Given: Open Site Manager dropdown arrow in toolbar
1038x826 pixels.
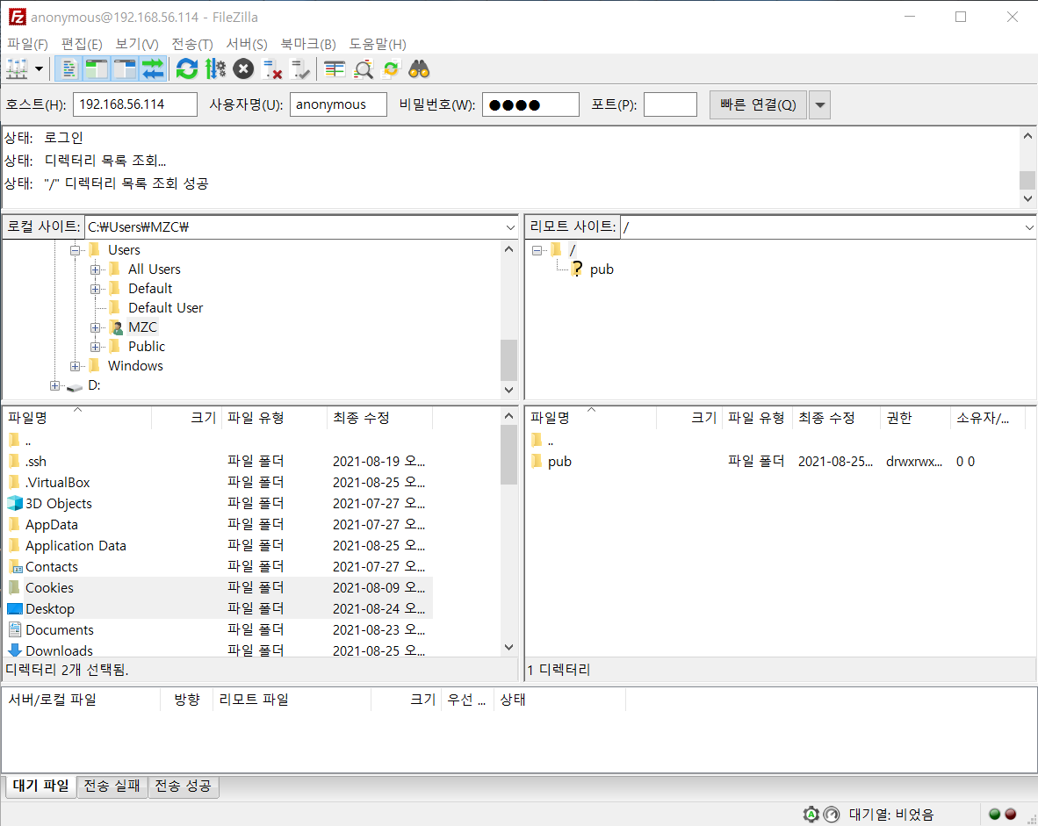Looking at the screenshot, I should point(39,68).
